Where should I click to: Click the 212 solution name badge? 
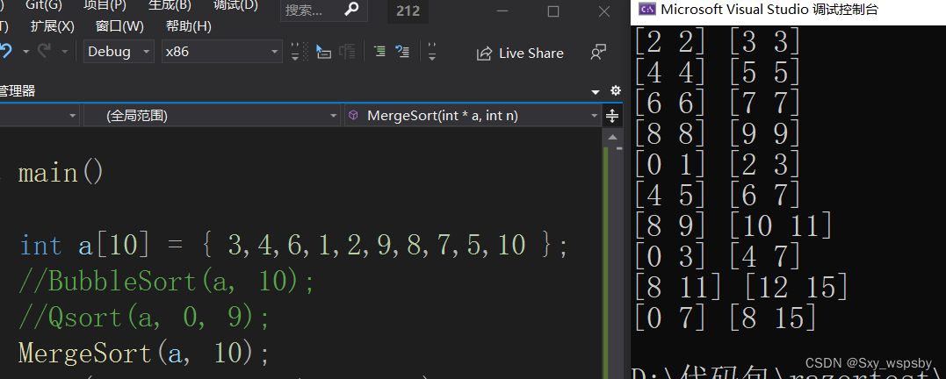pos(408,11)
